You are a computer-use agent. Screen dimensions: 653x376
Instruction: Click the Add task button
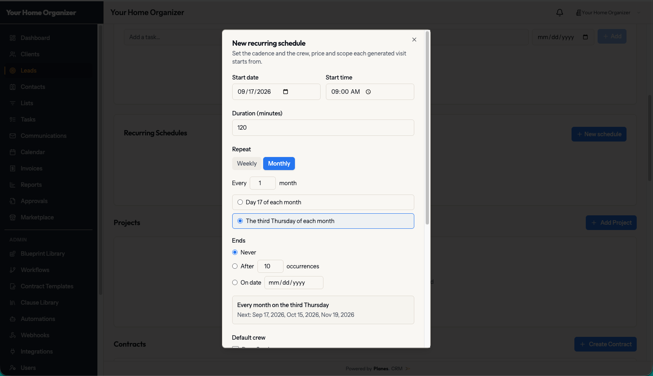coord(612,36)
